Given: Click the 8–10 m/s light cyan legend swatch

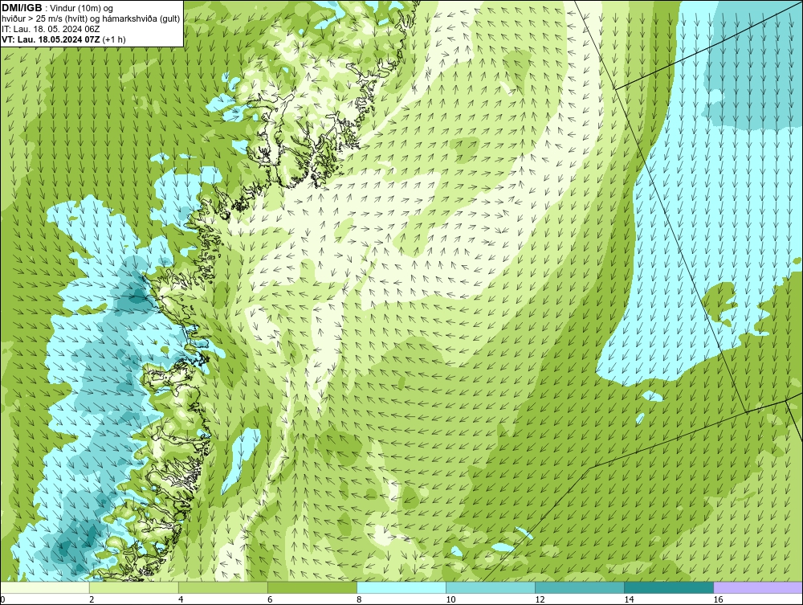Looking at the screenshot, I should tap(401, 587).
